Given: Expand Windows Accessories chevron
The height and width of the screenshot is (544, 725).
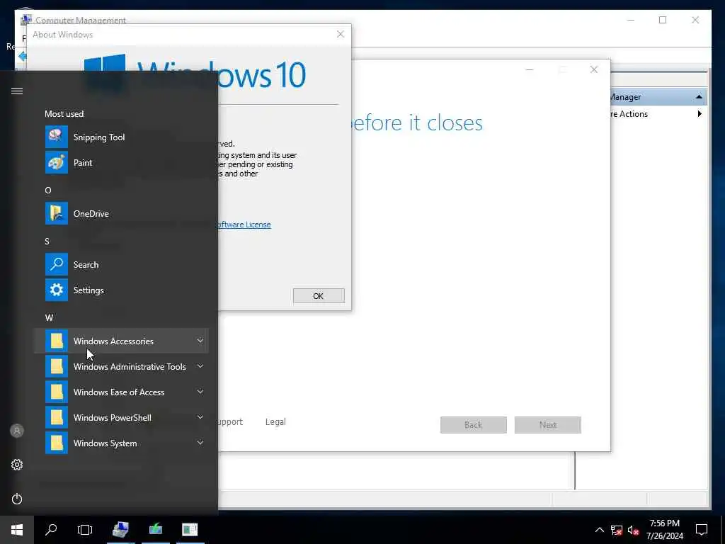Looking at the screenshot, I should point(200,341).
